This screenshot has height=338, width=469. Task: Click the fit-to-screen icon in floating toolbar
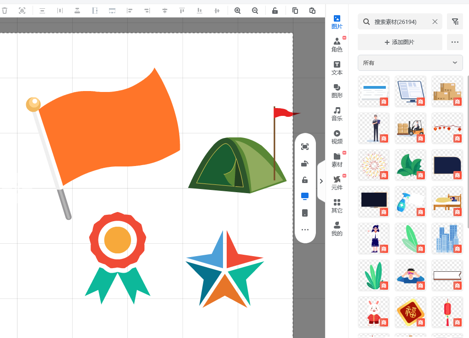click(305, 147)
